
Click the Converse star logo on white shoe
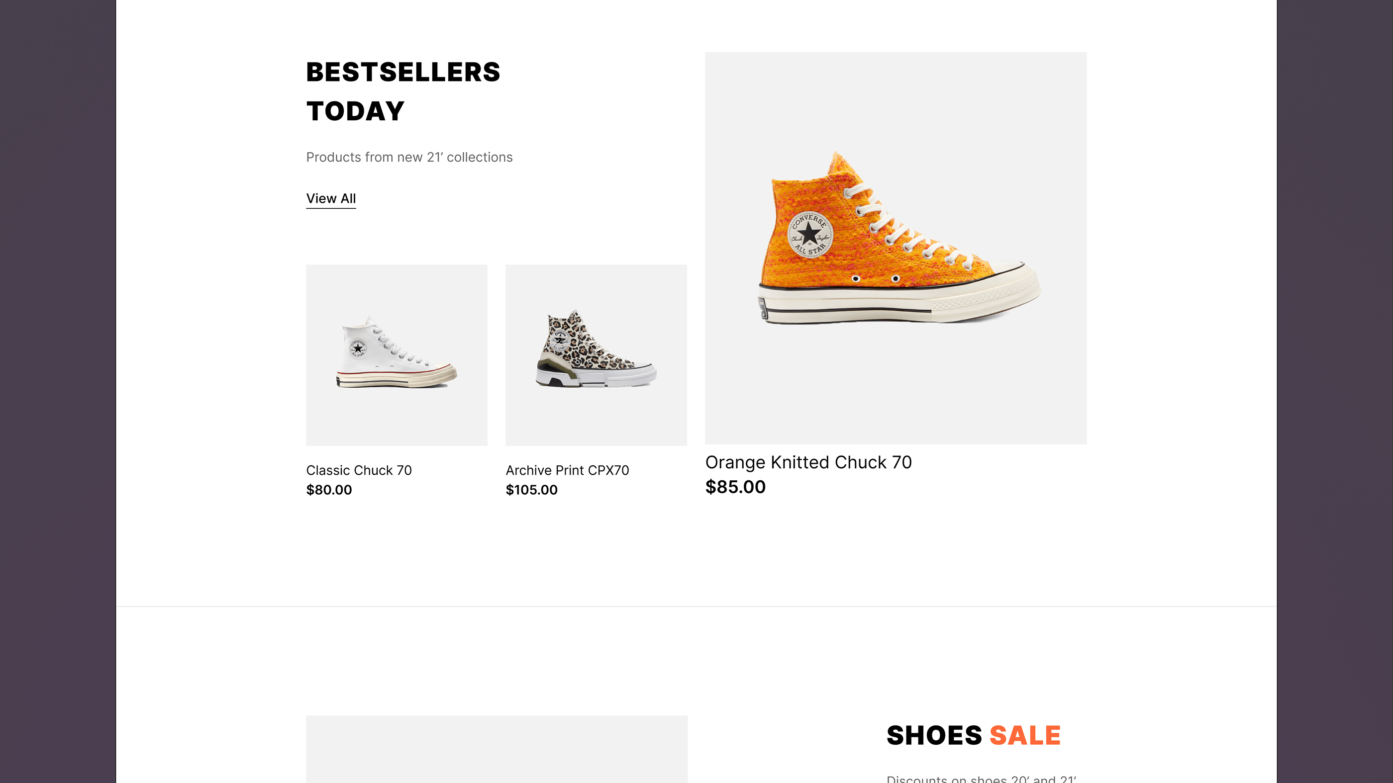coord(357,348)
